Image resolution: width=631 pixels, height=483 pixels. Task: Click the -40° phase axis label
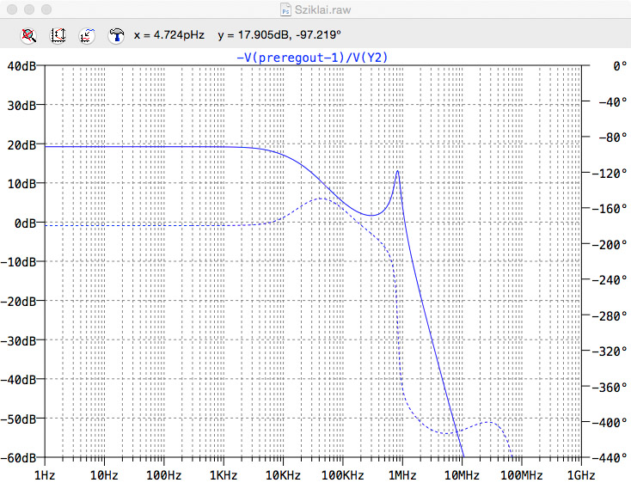tap(613, 101)
